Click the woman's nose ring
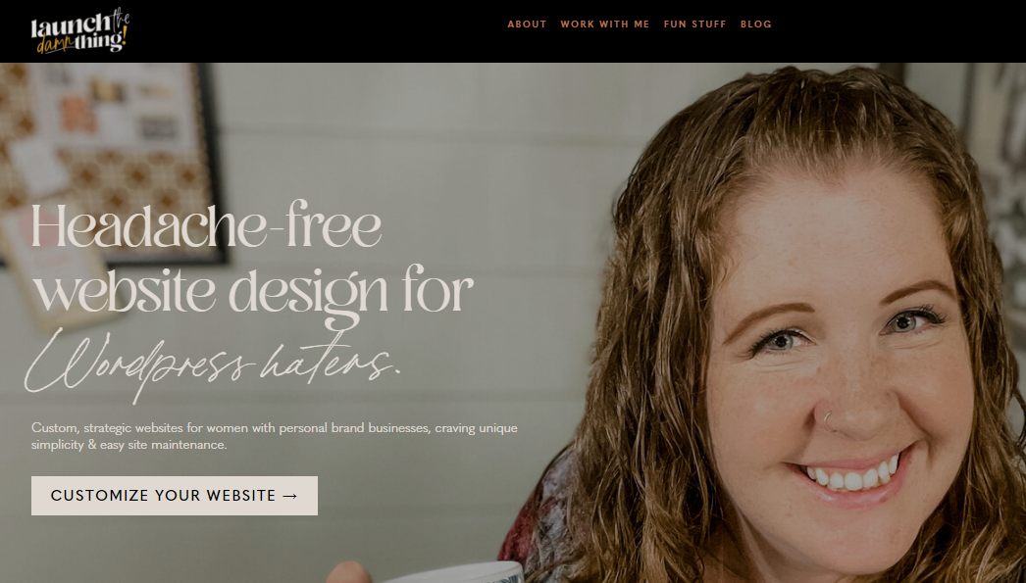The height and width of the screenshot is (583, 1026). point(827,419)
